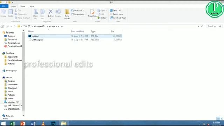Select windows (C:) drive in sidebar

pos(12,102)
